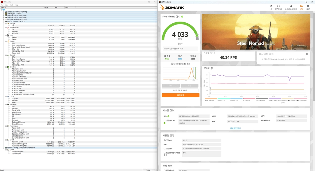The width and height of the screenshot is (315, 171).
Task: Click the Fans icon in sensor tree
Action: tap(8, 35)
